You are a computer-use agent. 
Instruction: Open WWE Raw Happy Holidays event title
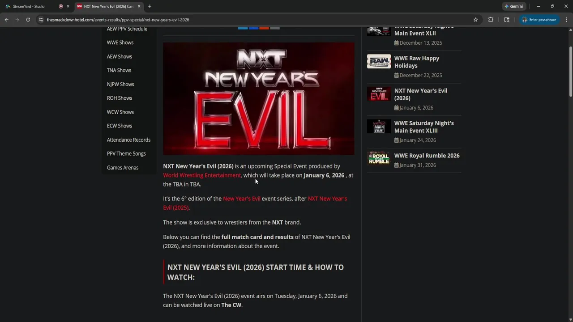point(417,62)
